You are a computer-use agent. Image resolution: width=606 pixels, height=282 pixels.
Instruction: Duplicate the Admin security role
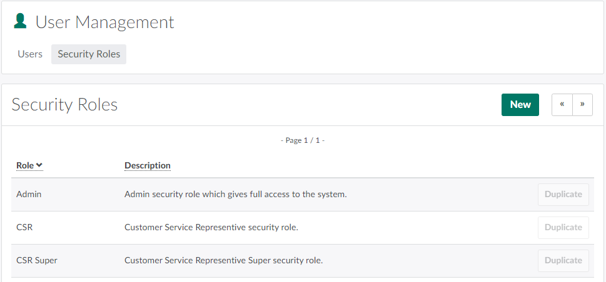tap(563, 195)
